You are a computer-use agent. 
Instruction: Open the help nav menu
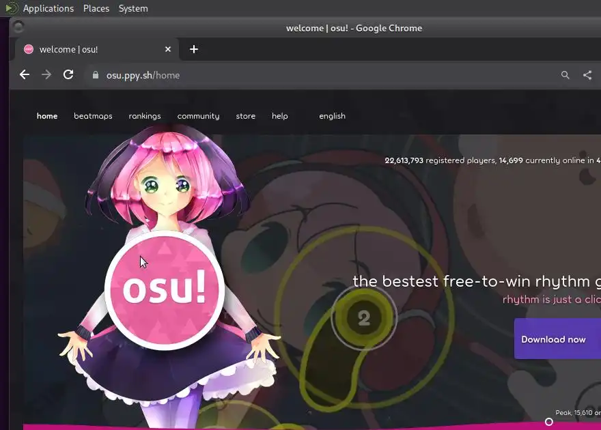pyautogui.click(x=280, y=116)
